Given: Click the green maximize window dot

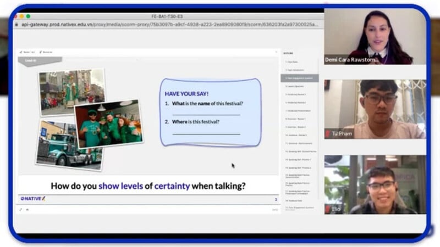Looking at the screenshot, I should pos(29,16).
